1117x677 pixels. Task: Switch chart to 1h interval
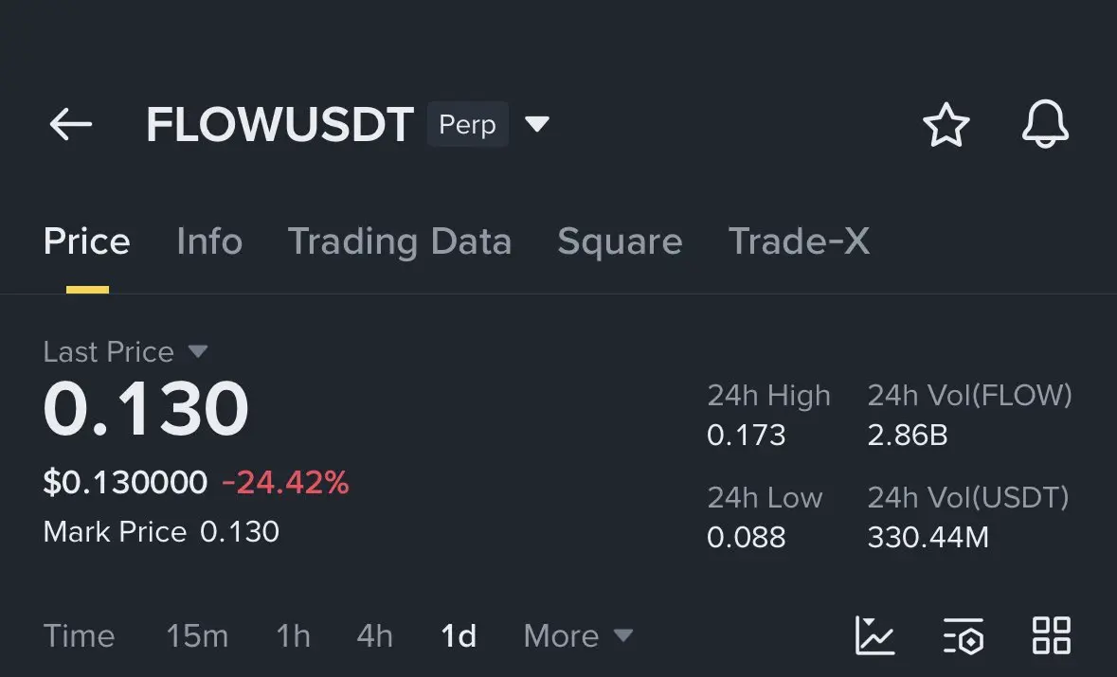pyautogui.click(x=293, y=635)
